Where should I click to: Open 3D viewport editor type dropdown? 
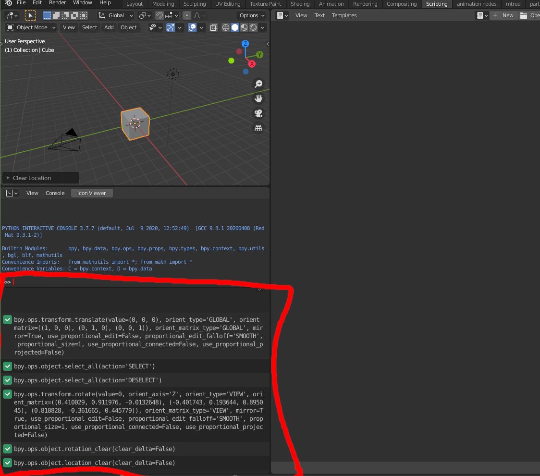click(12, 15)
